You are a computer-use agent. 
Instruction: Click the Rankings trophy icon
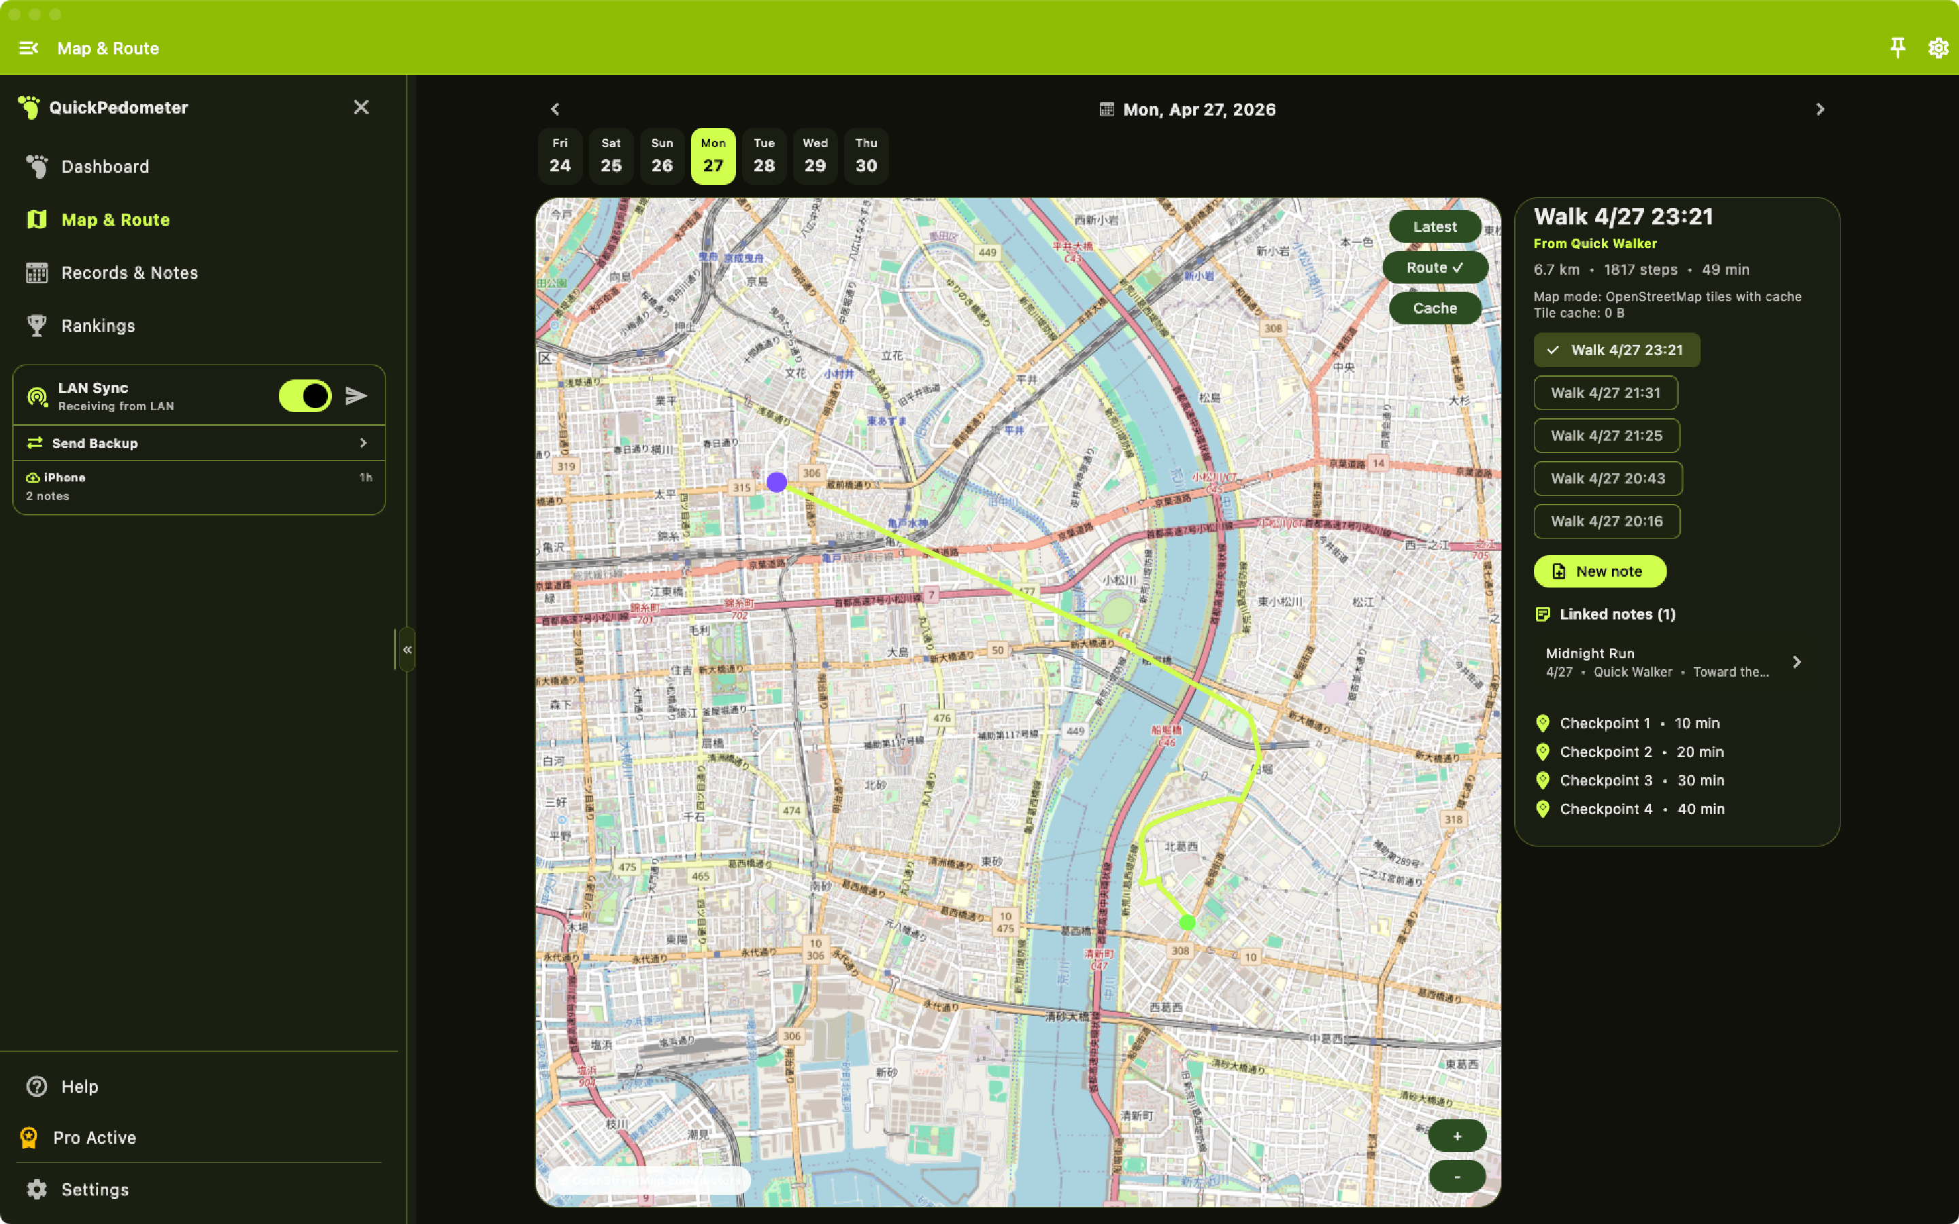pos(37,326)
